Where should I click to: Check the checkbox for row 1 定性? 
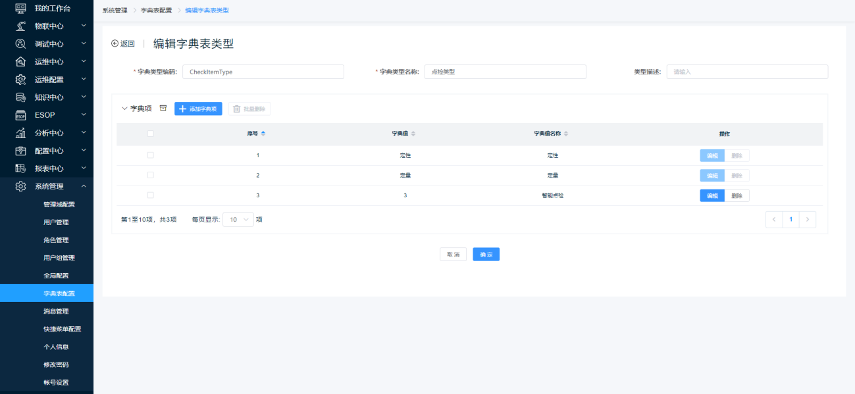[x=151, y=155]
